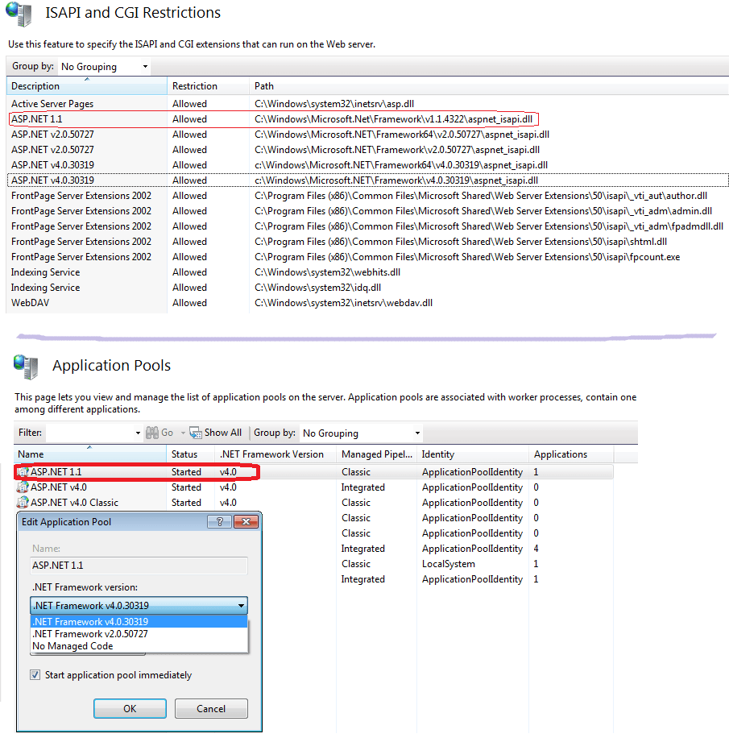Open the Go button dropdown arrow
This screenshot has width=729, height=742.
(183, 433)
